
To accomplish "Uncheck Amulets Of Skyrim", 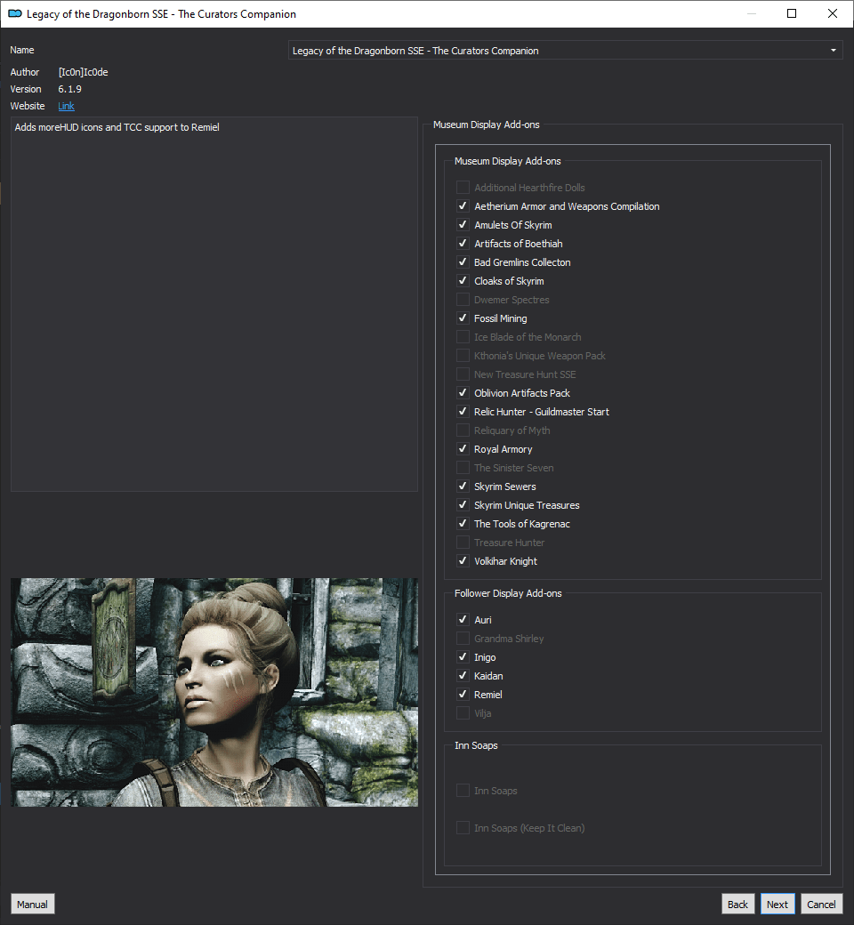I will (463, 225).
